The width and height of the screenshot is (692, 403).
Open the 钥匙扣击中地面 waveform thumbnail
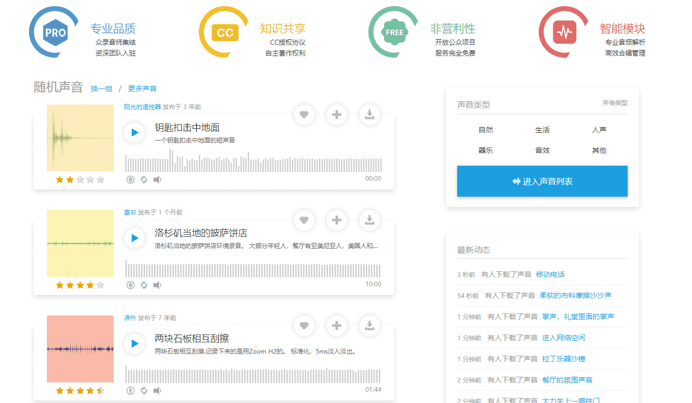pyautogui.click(x=80, y=138)
